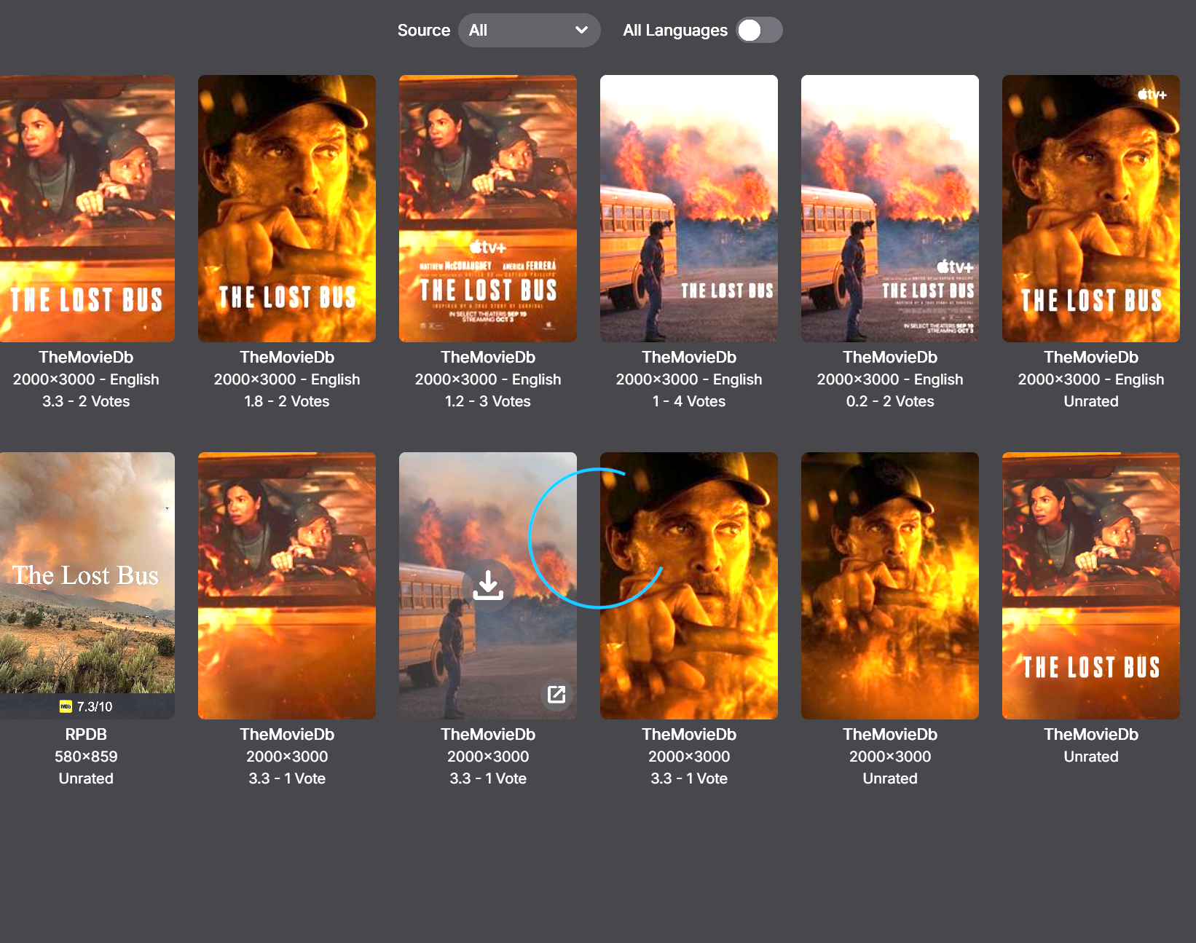Choose the textless bus-interior poster, second row

tap(287, 585)
